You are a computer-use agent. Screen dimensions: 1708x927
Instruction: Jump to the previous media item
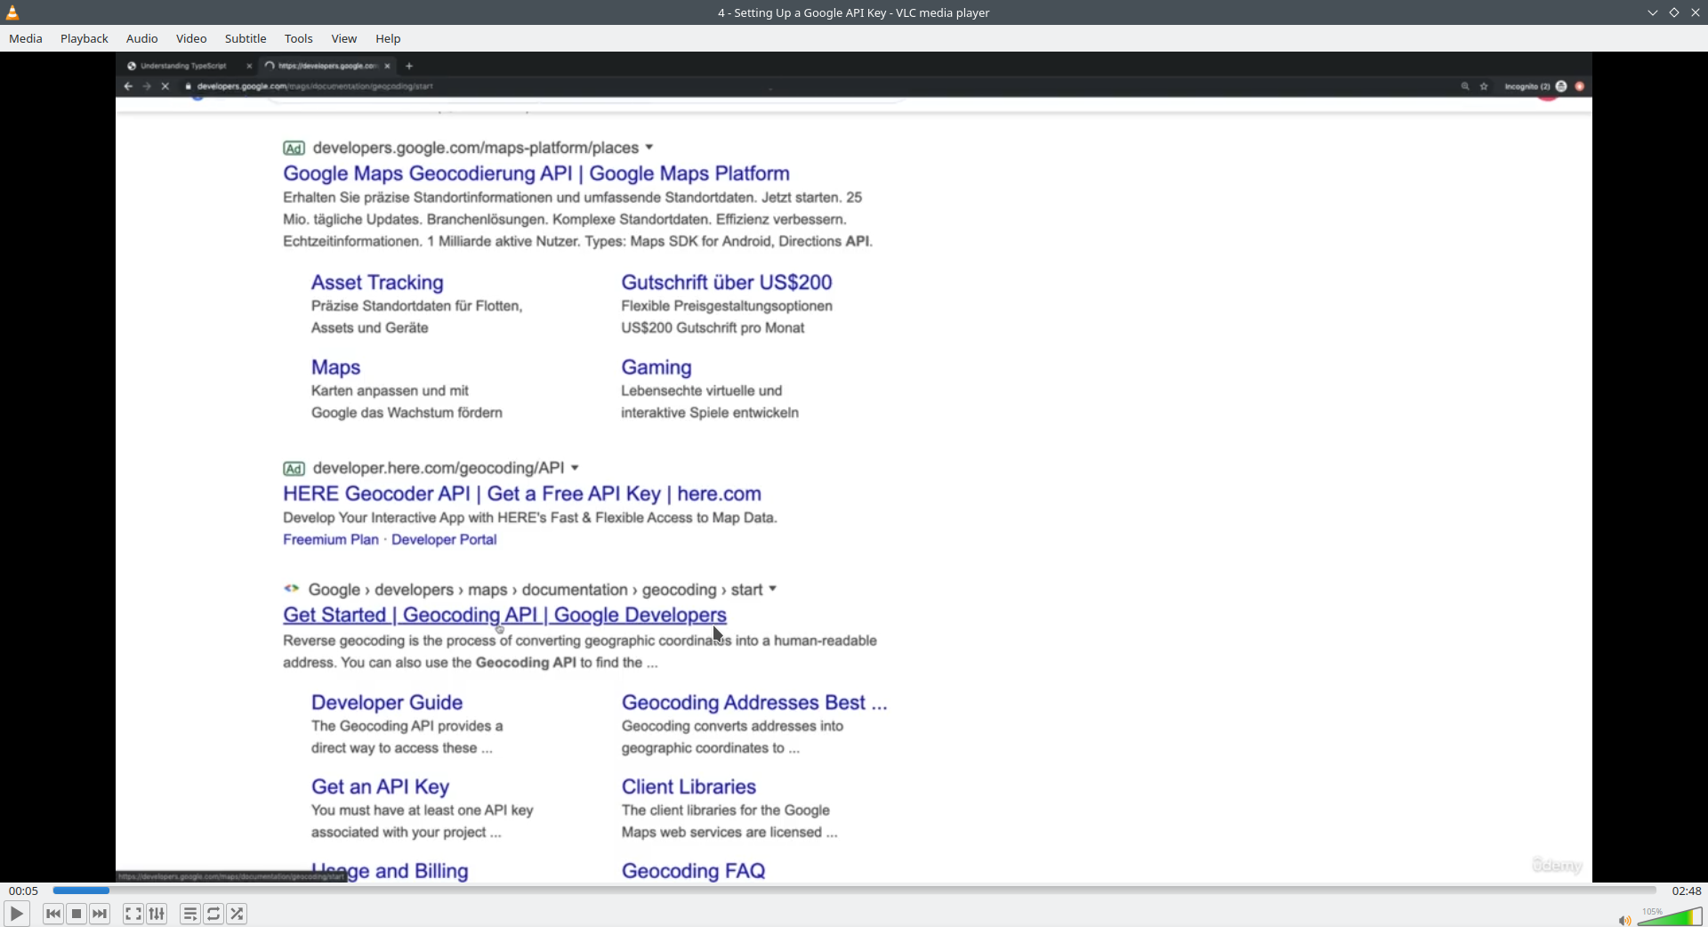point(53,914)
